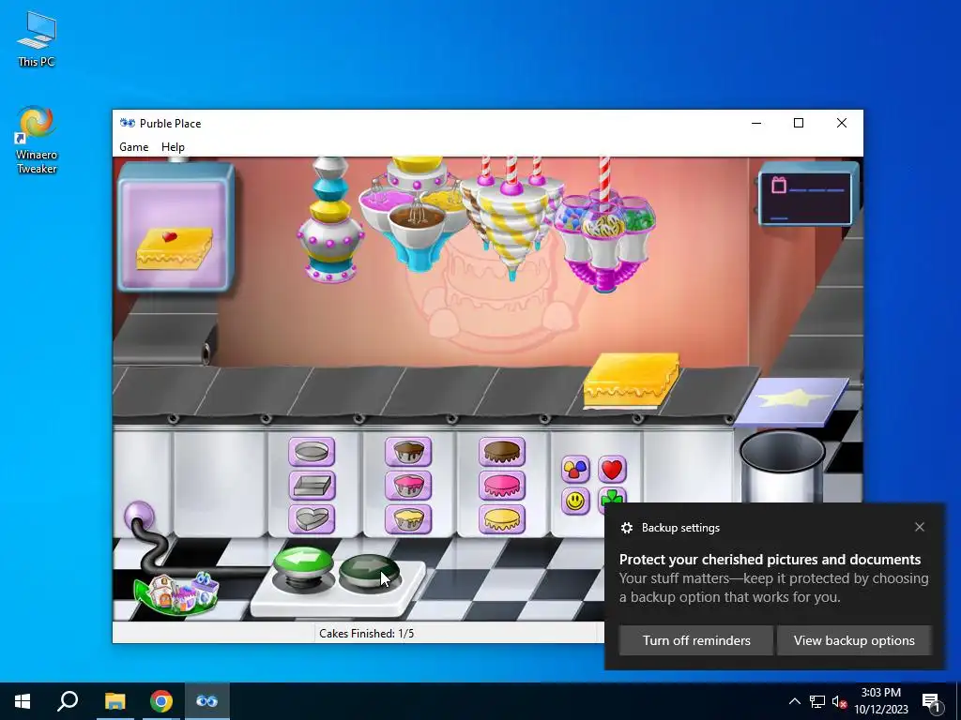Open the Windows Start menu

[23, 701]
